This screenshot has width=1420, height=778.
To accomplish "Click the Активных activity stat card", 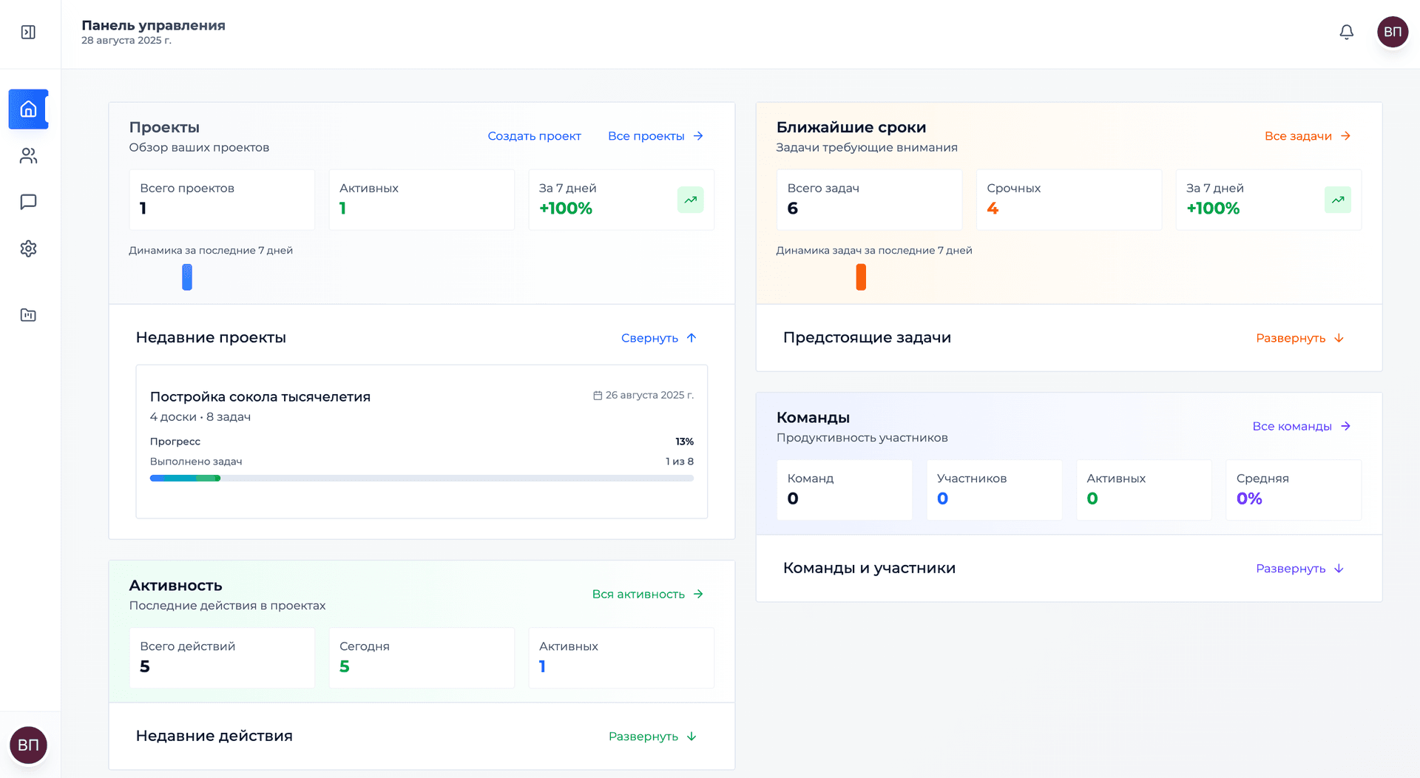I will pyautogui.click(x=621, y=658).
